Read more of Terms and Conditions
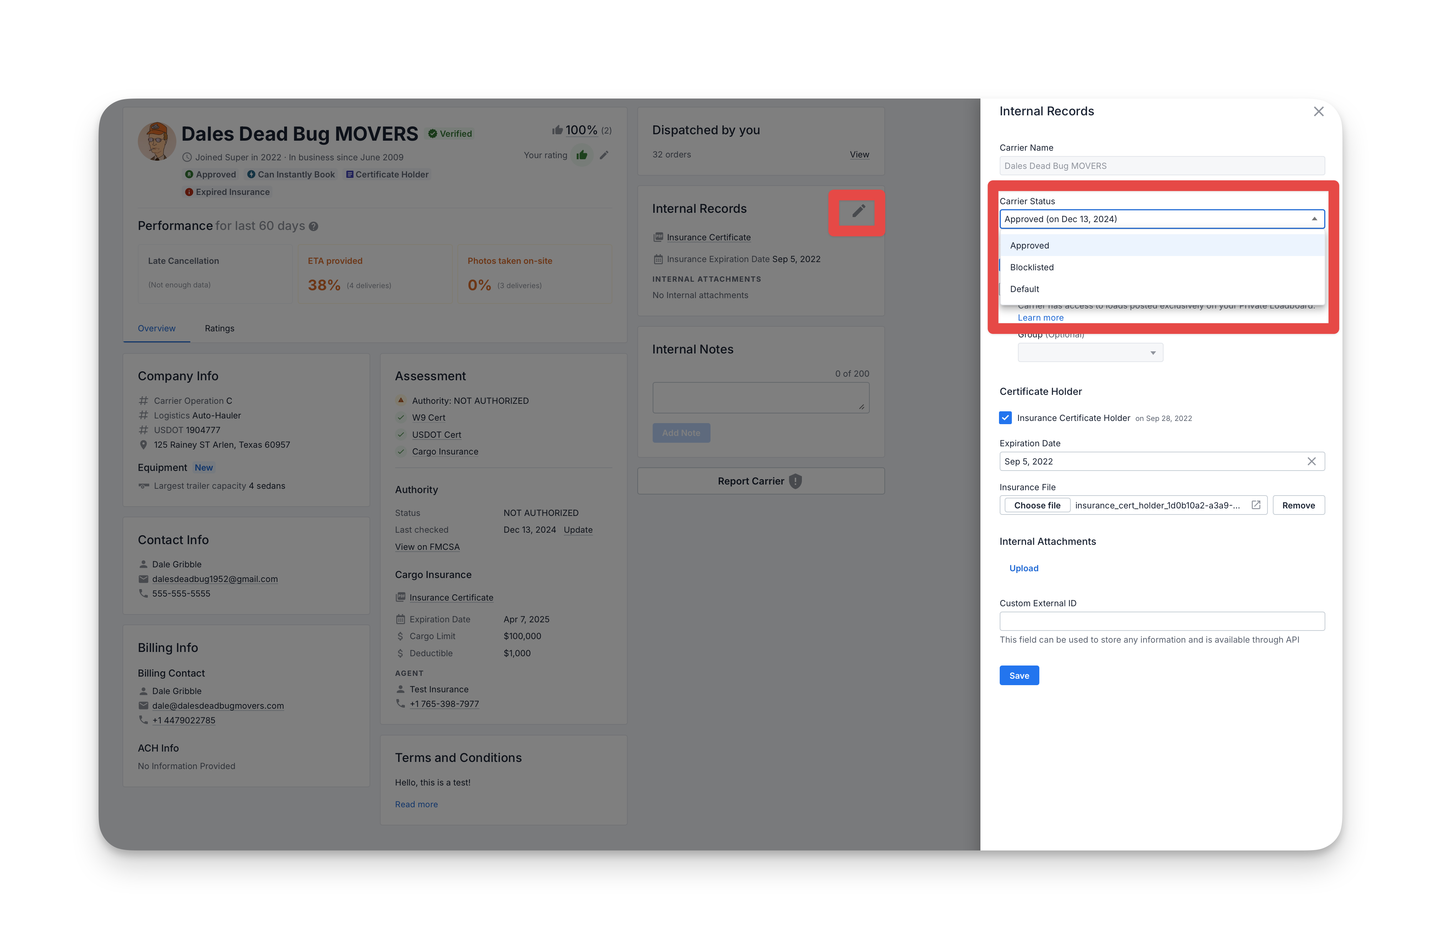Image resolution: width=1441 pixels, height=949 pixels. point(416,804)
